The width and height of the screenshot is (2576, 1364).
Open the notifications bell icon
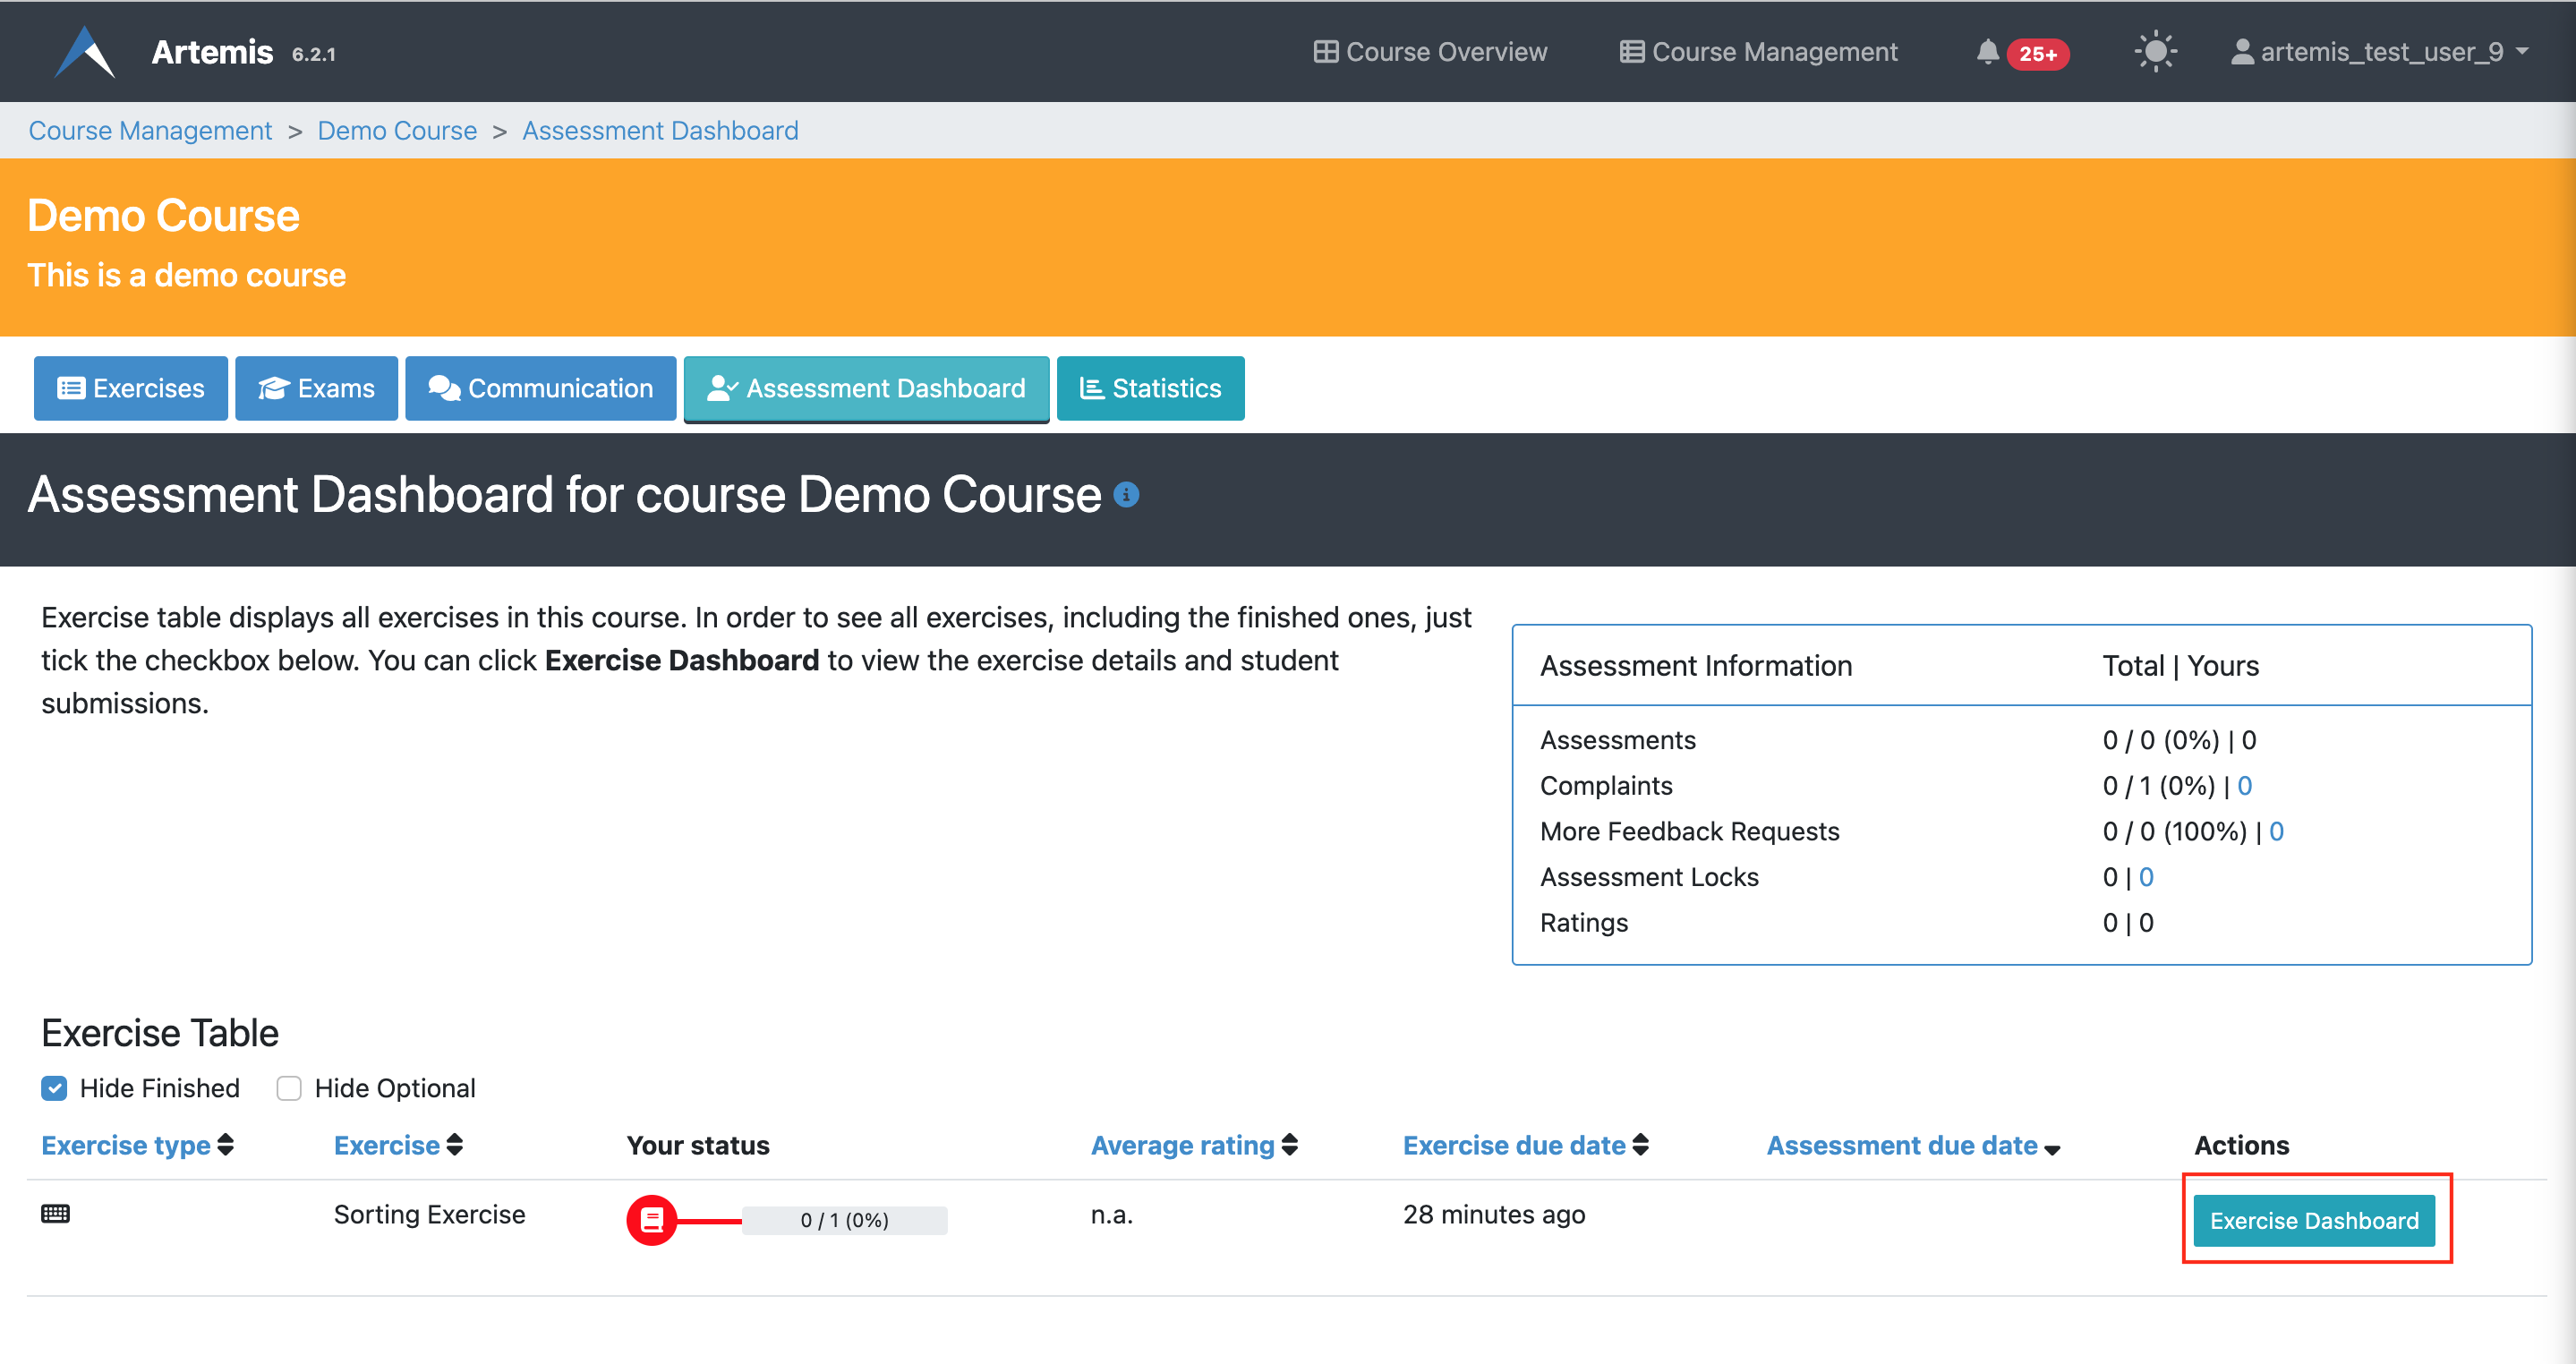pos(1987,52)
